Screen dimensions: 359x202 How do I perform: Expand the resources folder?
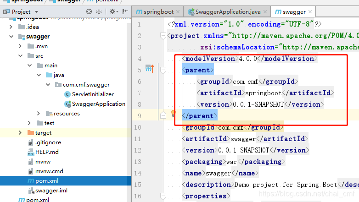coord(39,113)
